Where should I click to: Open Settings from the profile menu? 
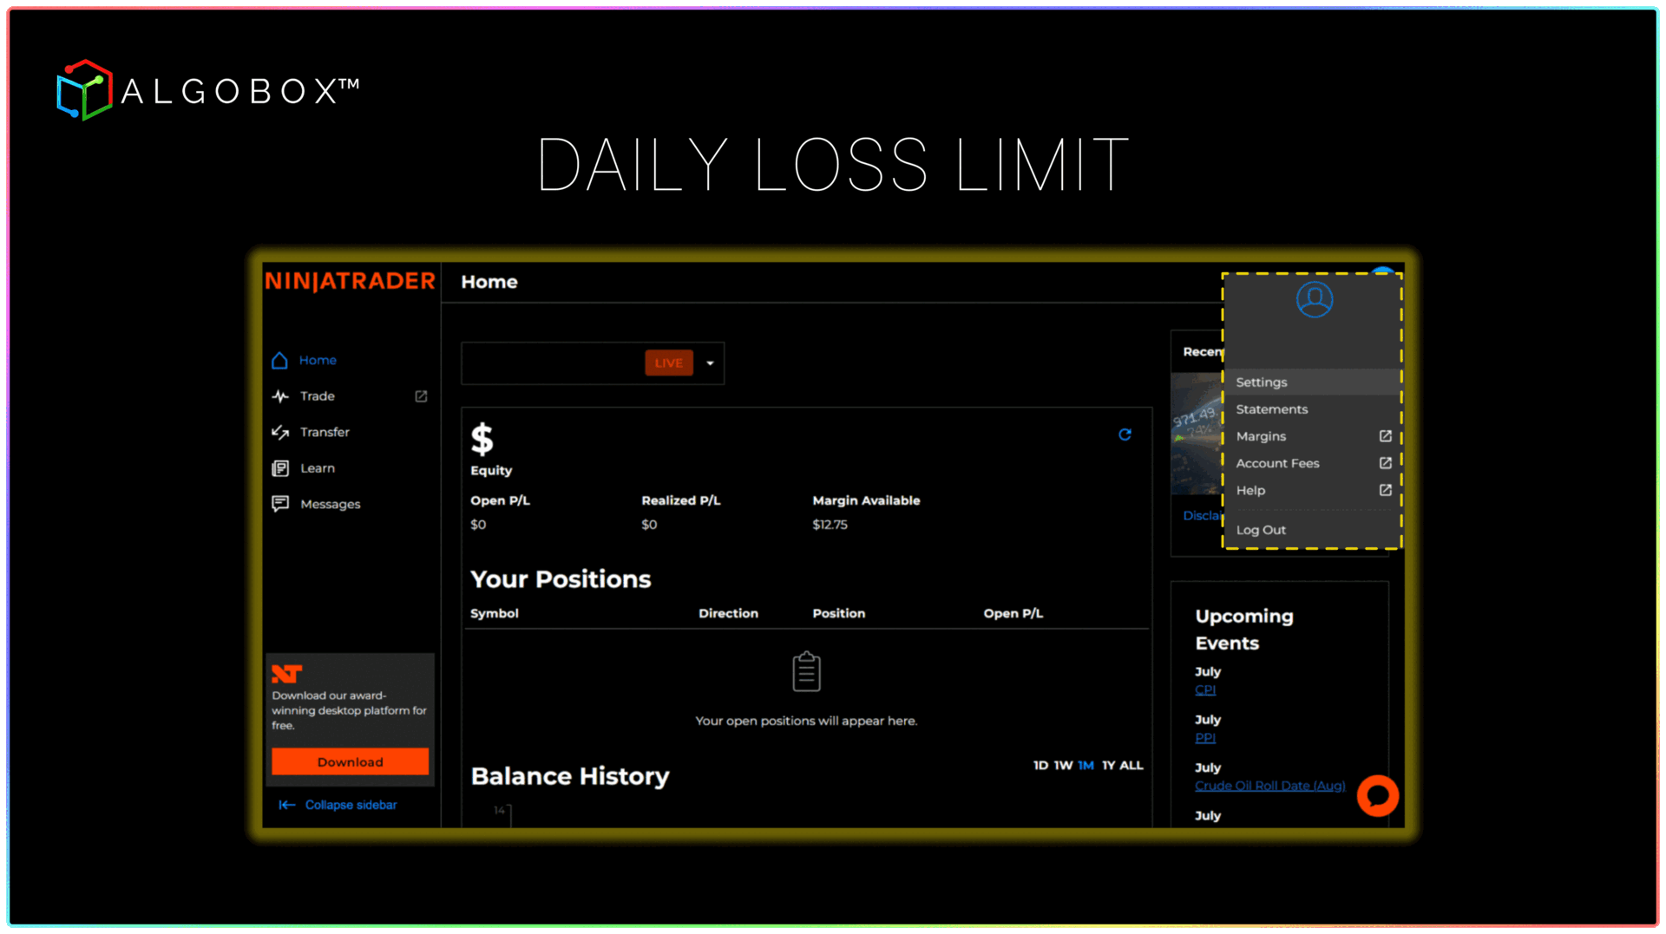pos(1262,382)
